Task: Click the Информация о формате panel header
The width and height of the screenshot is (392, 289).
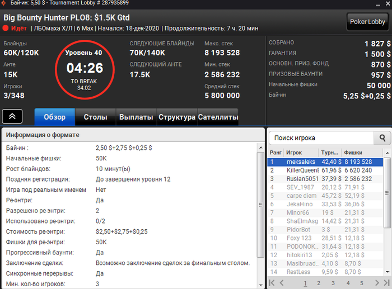Action: [x=133, y=135]
